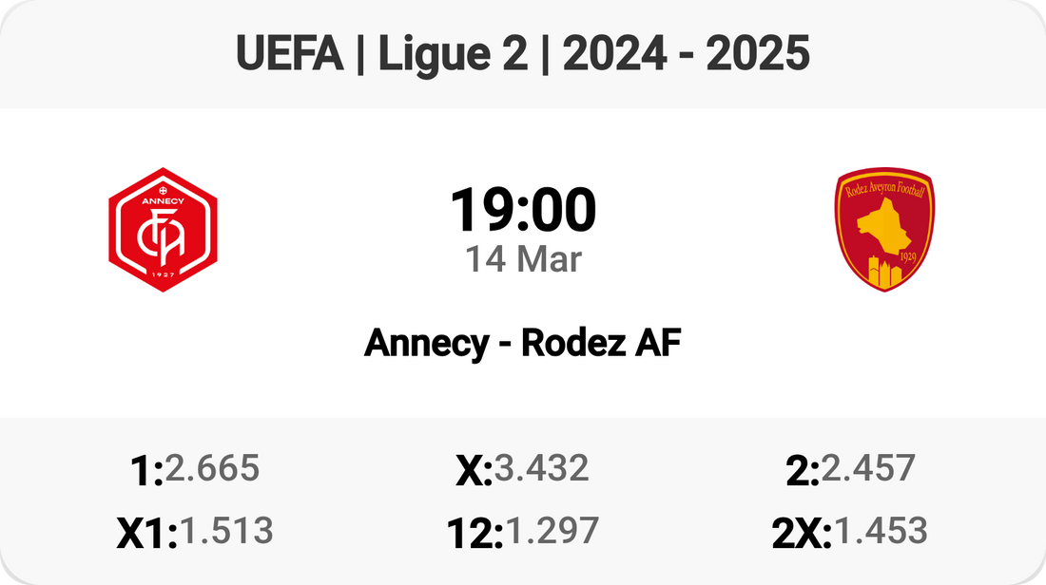Image resolution: width=1046 pixels, height=585 pixels.
Task: Click the Rodez Aveyron Football crest
Action: [x=883, y=230]
